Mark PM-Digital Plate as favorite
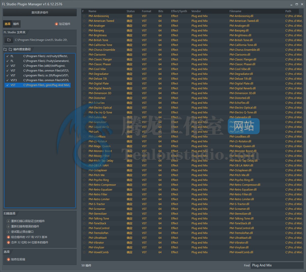Screen dimensions: 306x272 [84, 83]
